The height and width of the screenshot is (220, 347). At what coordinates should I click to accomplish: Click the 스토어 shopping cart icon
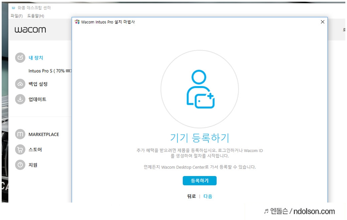[x=20, y=149]
